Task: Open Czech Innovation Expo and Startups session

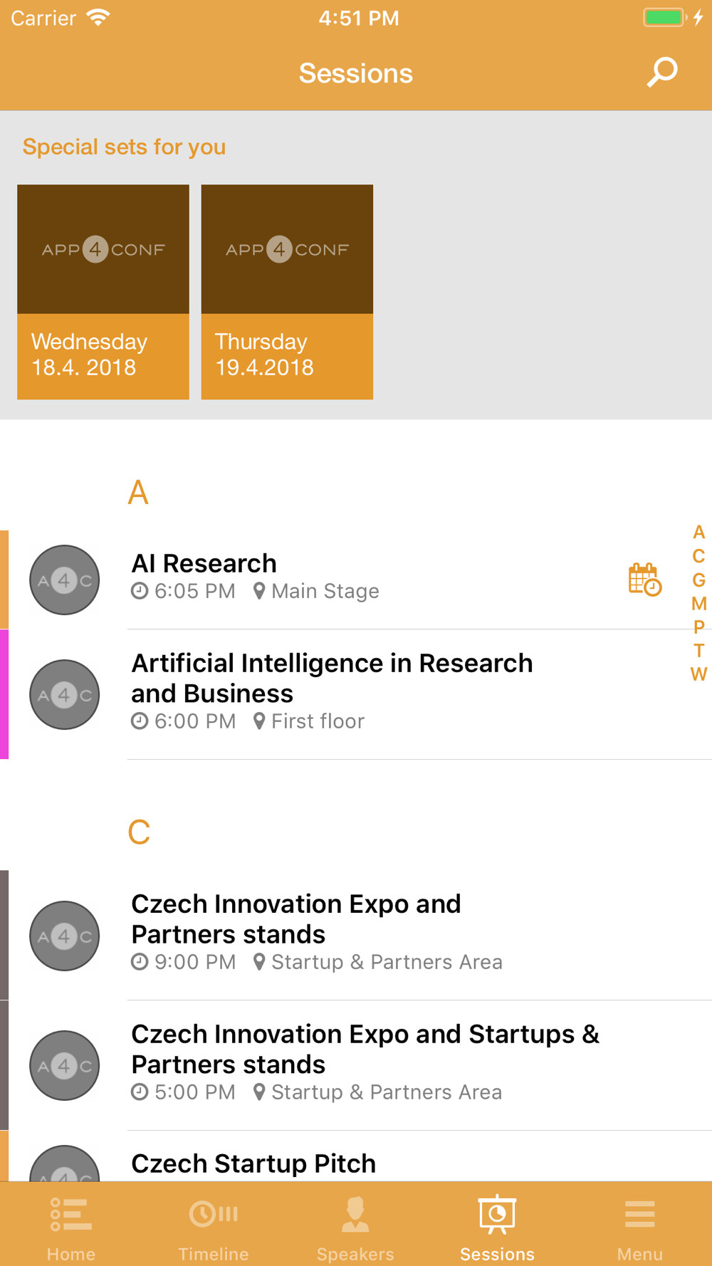Action: (x=356, y=1065)
